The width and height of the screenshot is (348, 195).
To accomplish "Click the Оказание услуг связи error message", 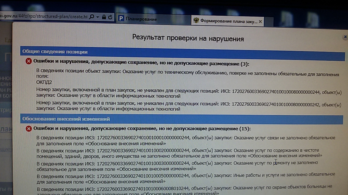I will tap(186, 141).
